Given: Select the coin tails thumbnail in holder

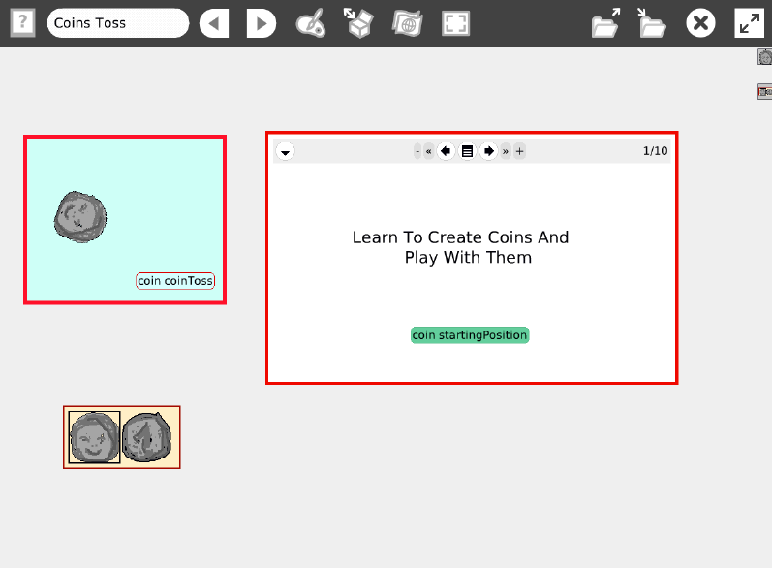Looking at the screenshot, I should 147,437.
